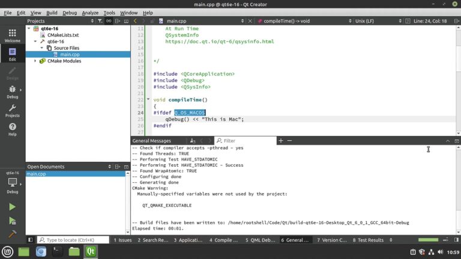Select main.cpp in Open Documents
The width and height of the screenshot is (461, 259).
[x=76, y=174]
